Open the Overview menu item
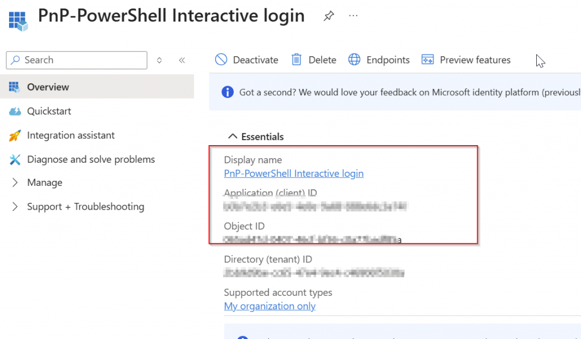 coord(48,87)
